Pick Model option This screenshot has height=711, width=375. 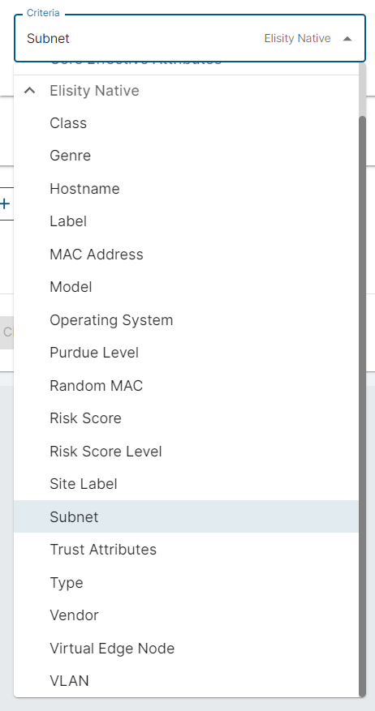[186, 287]
